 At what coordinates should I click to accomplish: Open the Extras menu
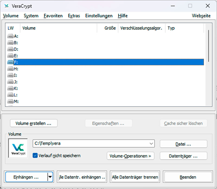click(x=74, y=16)
